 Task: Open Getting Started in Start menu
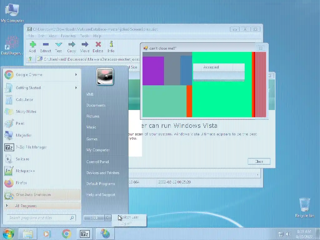tap(42, 88)
